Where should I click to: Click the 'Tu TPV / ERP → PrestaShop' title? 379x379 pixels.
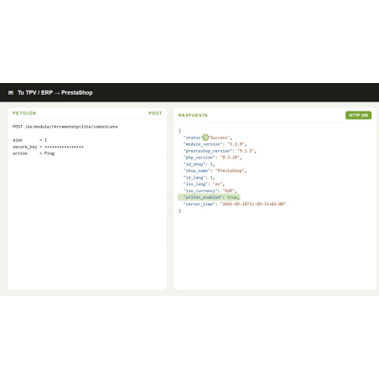[x=55, y=92]
